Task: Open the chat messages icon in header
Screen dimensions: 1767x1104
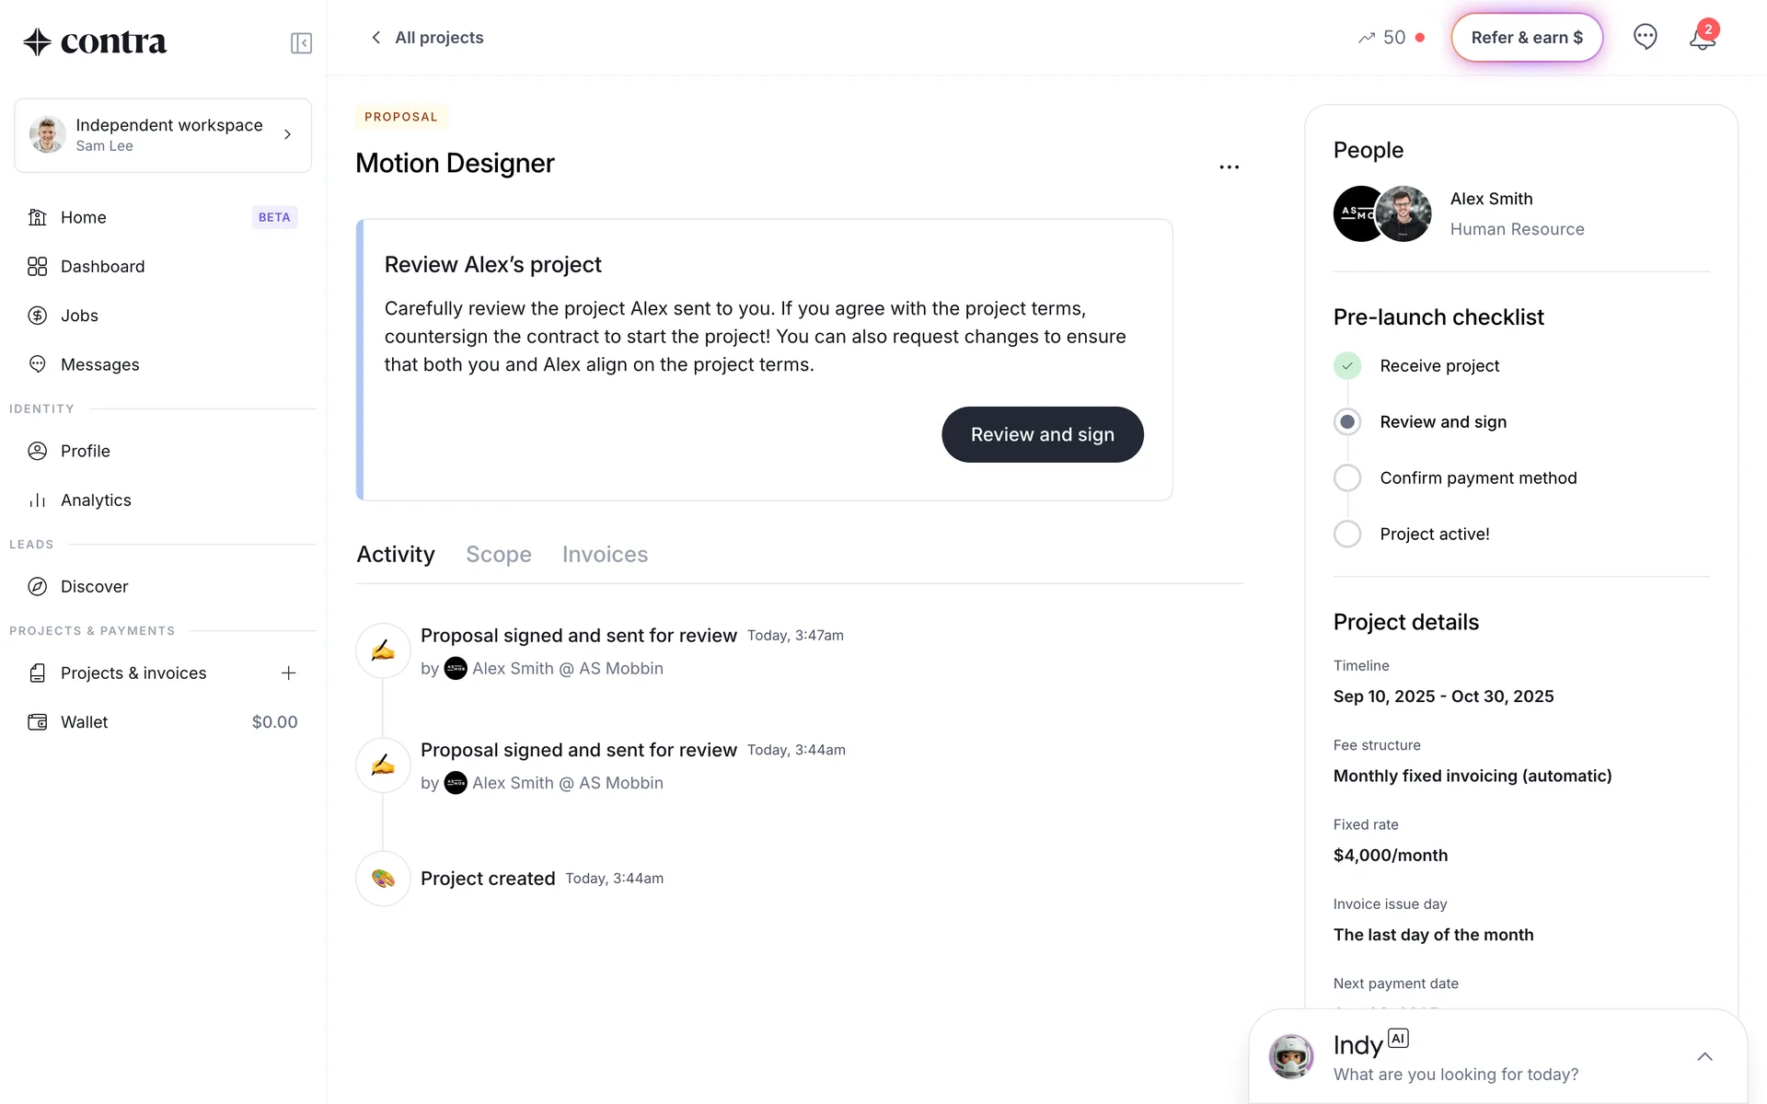Action: pos(1645,37)
